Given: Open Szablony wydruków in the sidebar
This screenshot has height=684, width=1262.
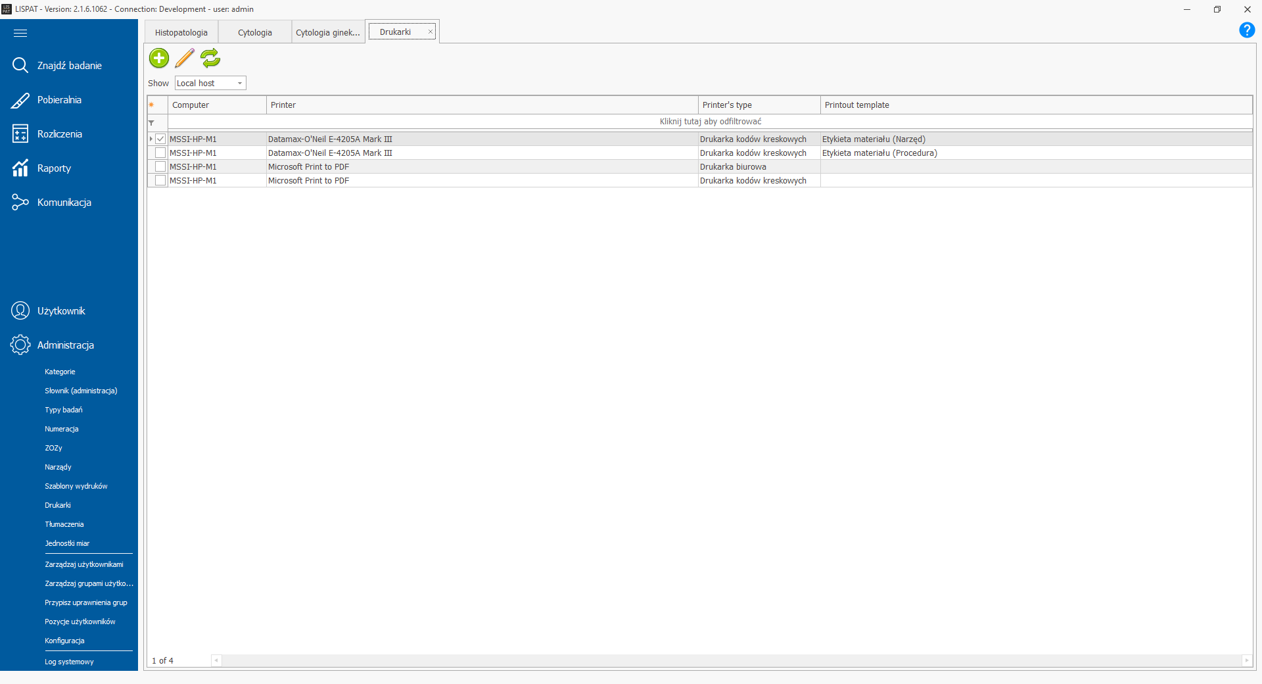Looking at the screenshot, I should [76, 486].
